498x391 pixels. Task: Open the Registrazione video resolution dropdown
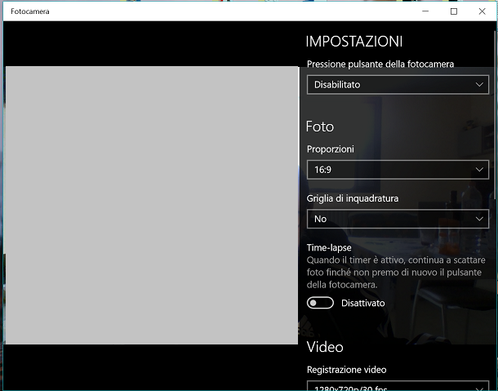click(398, 385)
